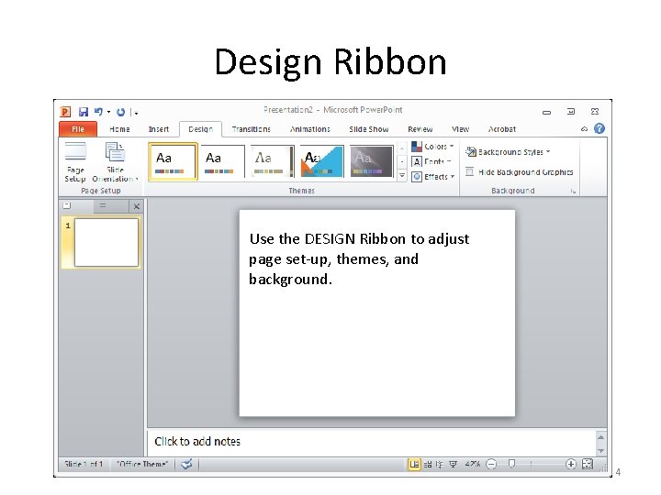Image resolution: width=661 pixels, height=495 pixels.
Task: Open the PowerPoint application icon menu
Action: (65, 112)
